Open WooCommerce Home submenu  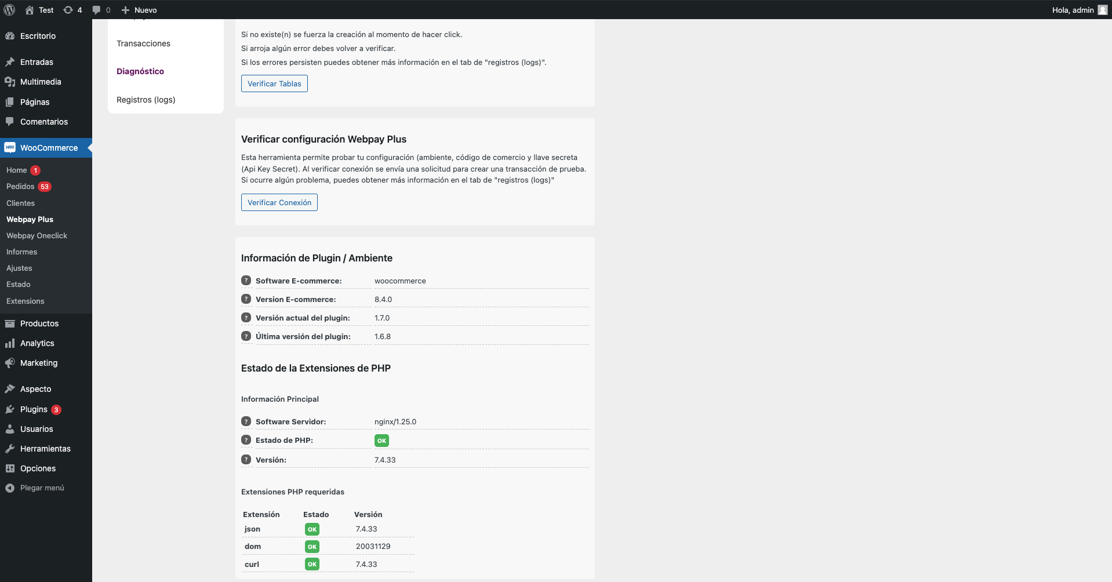17,170
